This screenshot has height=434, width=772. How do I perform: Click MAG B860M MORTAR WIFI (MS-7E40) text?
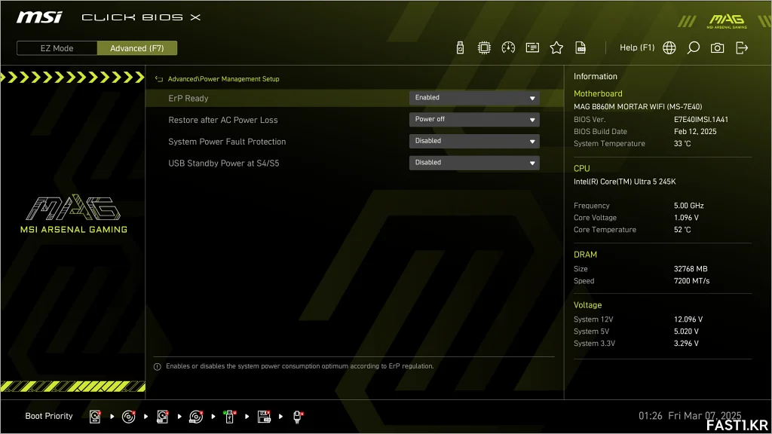(638, 107)
